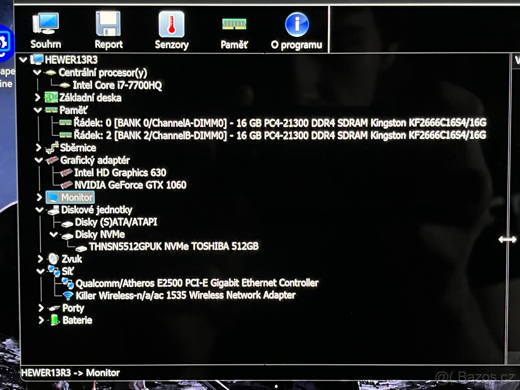Select Intel Core i7-7700HQ processor entry
The height and width of the screenshot is (390, 520).
pos(117,86)
